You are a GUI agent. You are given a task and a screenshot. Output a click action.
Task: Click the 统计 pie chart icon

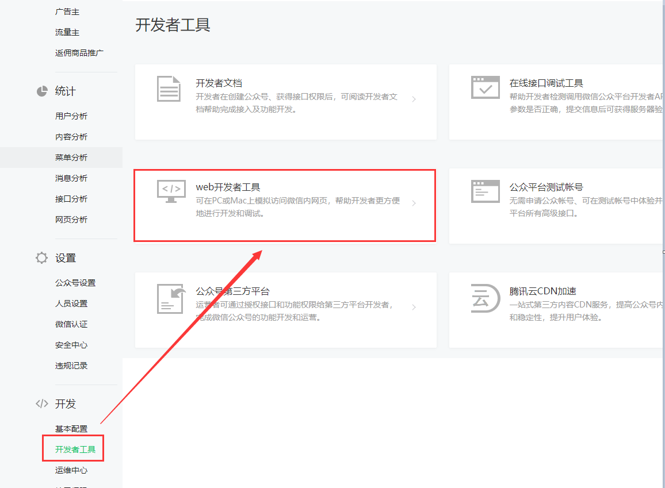(x=42, y=91)
